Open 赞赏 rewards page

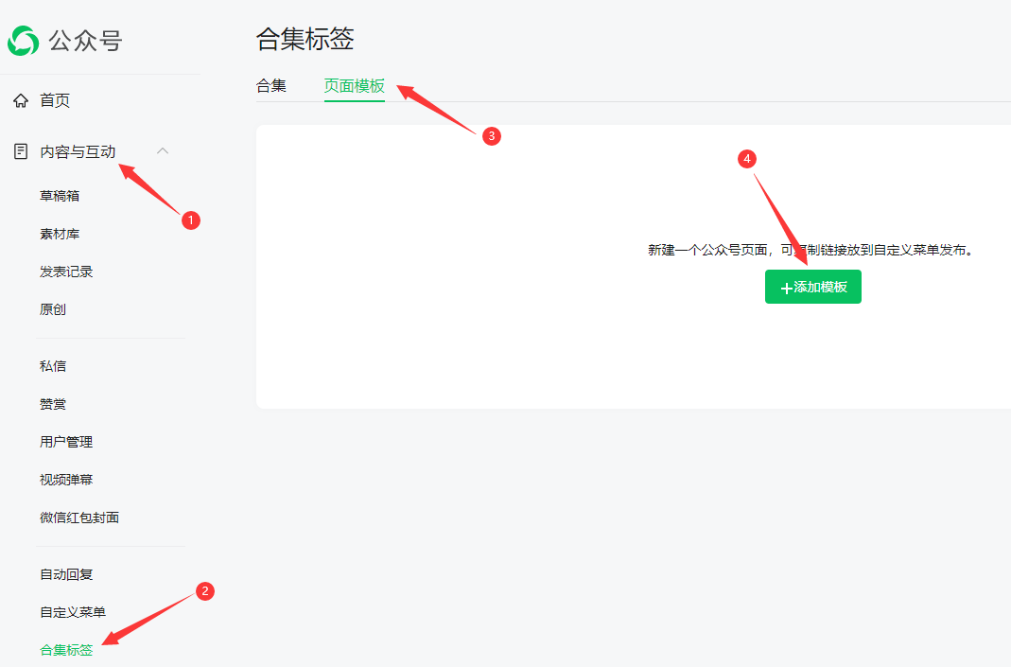53,404
